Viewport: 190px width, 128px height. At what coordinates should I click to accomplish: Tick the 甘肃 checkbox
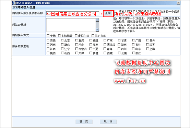click(119, 40)
